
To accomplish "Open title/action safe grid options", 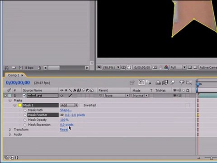I will (123, 67).
